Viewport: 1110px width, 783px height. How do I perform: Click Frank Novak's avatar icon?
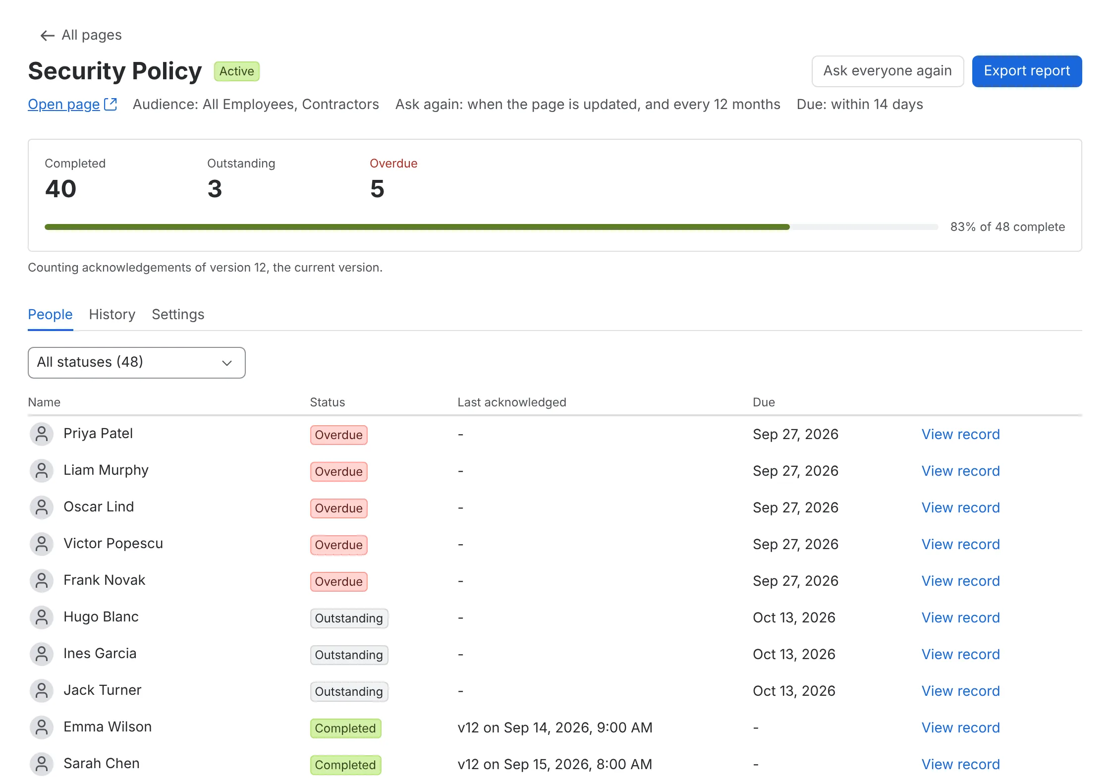[42, 581]
